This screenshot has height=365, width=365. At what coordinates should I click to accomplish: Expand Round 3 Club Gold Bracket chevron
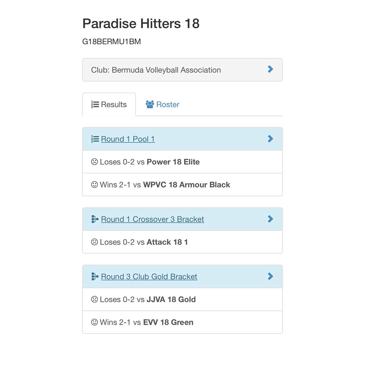point(270,276)
